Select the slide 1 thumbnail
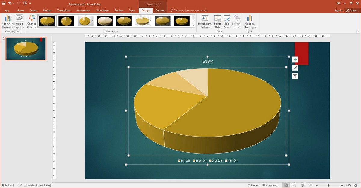The width and height of the screenshot is (361, 188). point(26,48)
